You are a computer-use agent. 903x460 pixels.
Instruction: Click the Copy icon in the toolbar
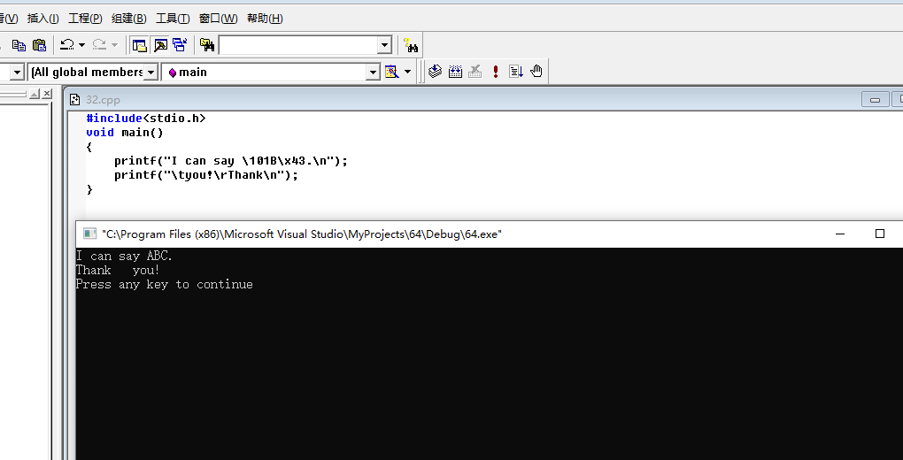[19, 45]
